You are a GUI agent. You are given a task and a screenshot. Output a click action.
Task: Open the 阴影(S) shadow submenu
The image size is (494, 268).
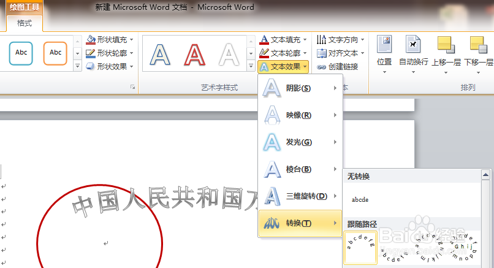tap(300, 88)
